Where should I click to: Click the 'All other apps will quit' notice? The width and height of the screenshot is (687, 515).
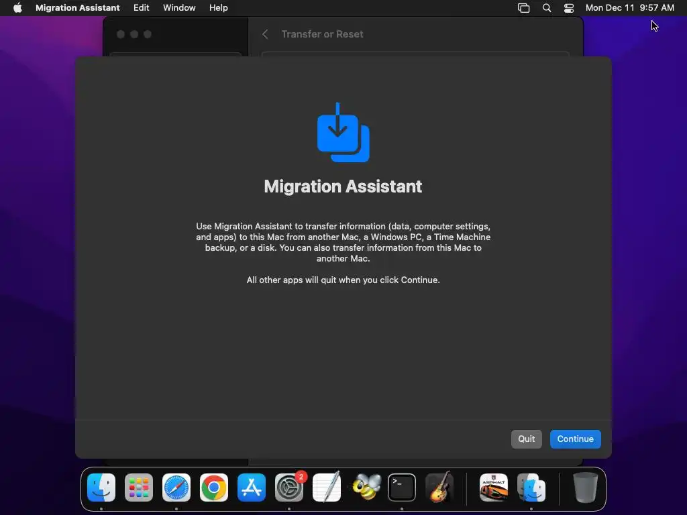343,280
